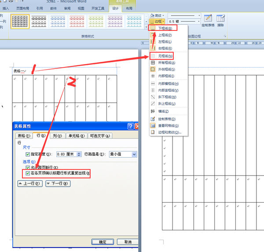Click the help ? button in dialog
264x252 pixels.
pos(131,126)
